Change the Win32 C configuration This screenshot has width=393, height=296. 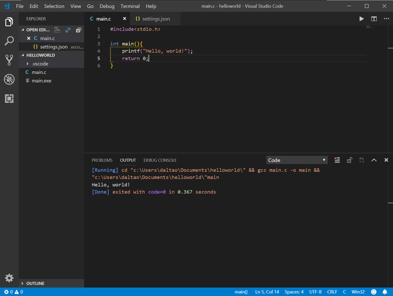358,292
